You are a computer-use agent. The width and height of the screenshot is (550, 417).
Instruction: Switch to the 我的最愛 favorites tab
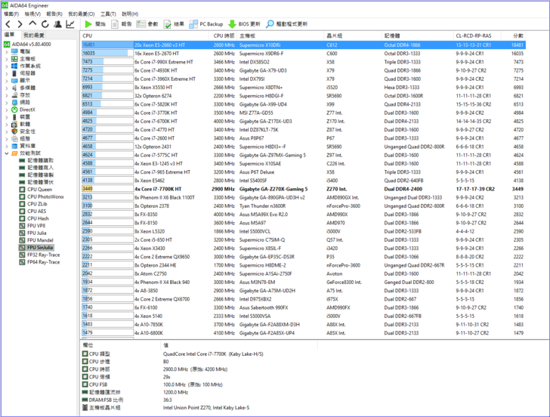[x=33, y=36]
